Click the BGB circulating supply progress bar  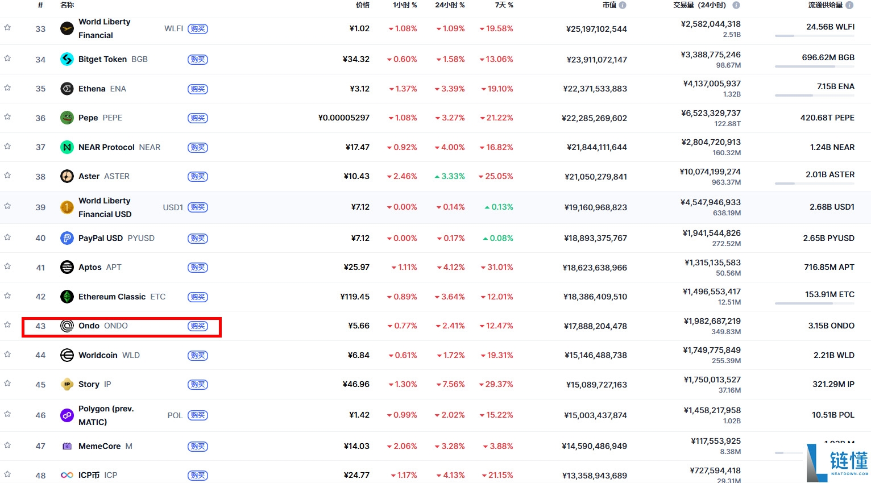coord(815,66)
